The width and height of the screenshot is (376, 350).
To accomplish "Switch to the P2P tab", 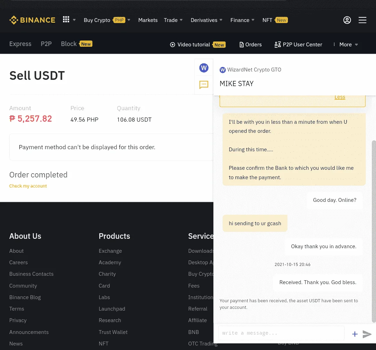I will tap(46, 44).
